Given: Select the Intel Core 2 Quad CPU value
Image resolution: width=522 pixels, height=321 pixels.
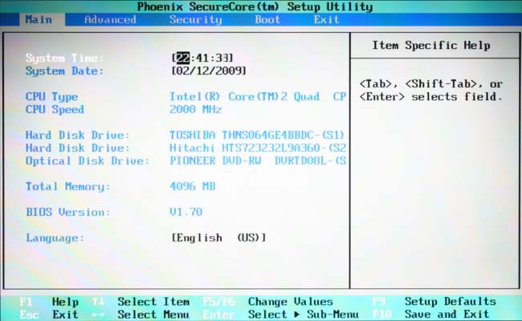Looking at the screenshot, I should tap(258, 97).
